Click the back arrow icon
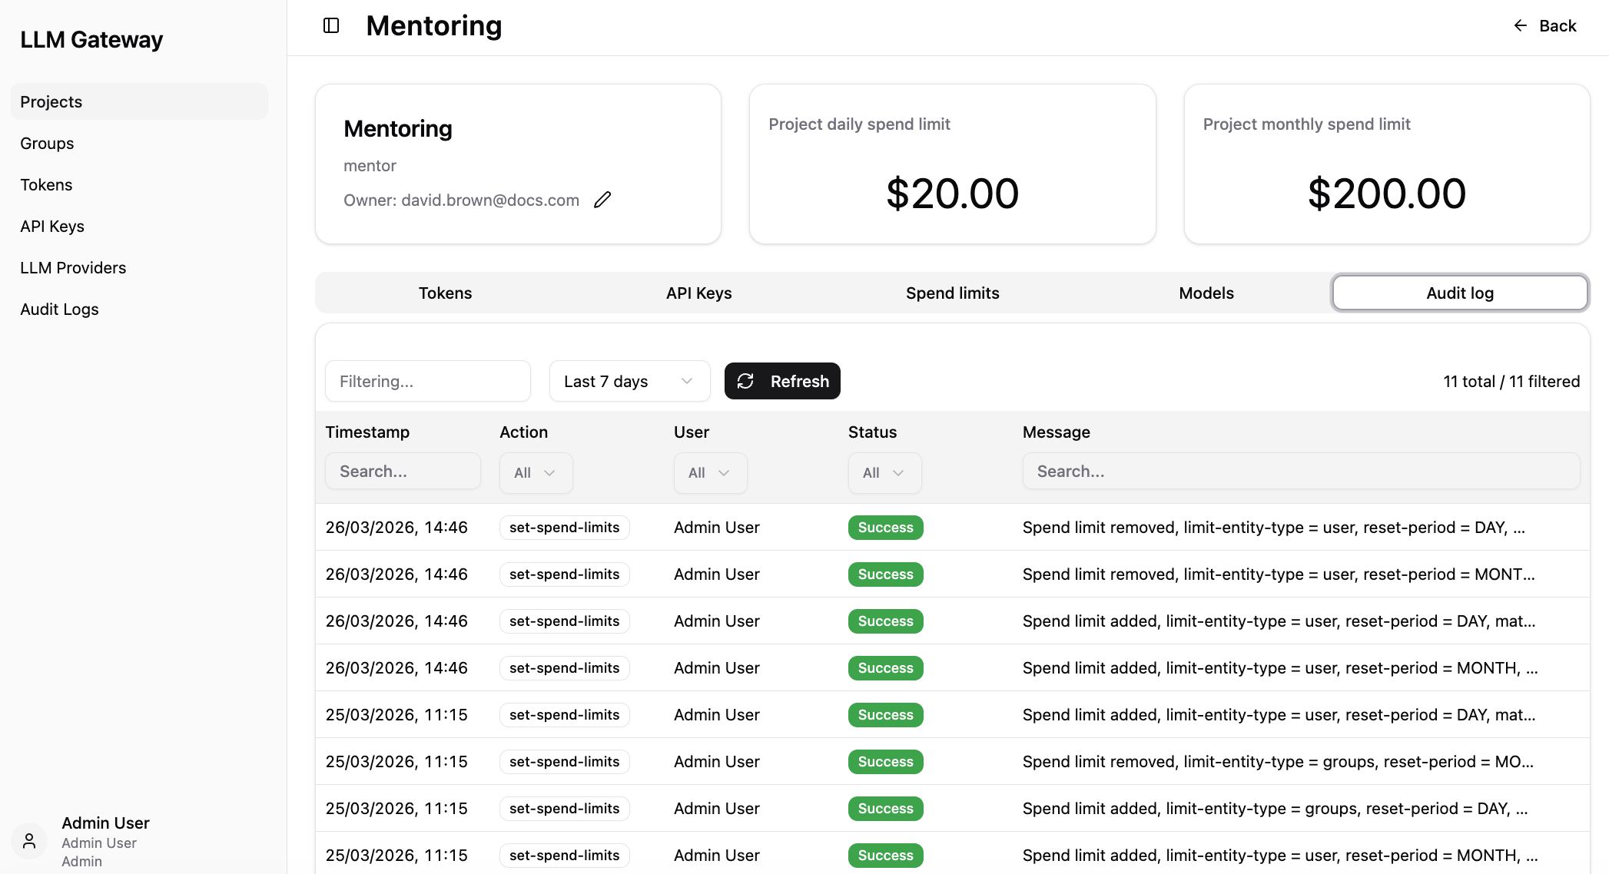The image size is (1609, 874). (x=1520, y=26)
